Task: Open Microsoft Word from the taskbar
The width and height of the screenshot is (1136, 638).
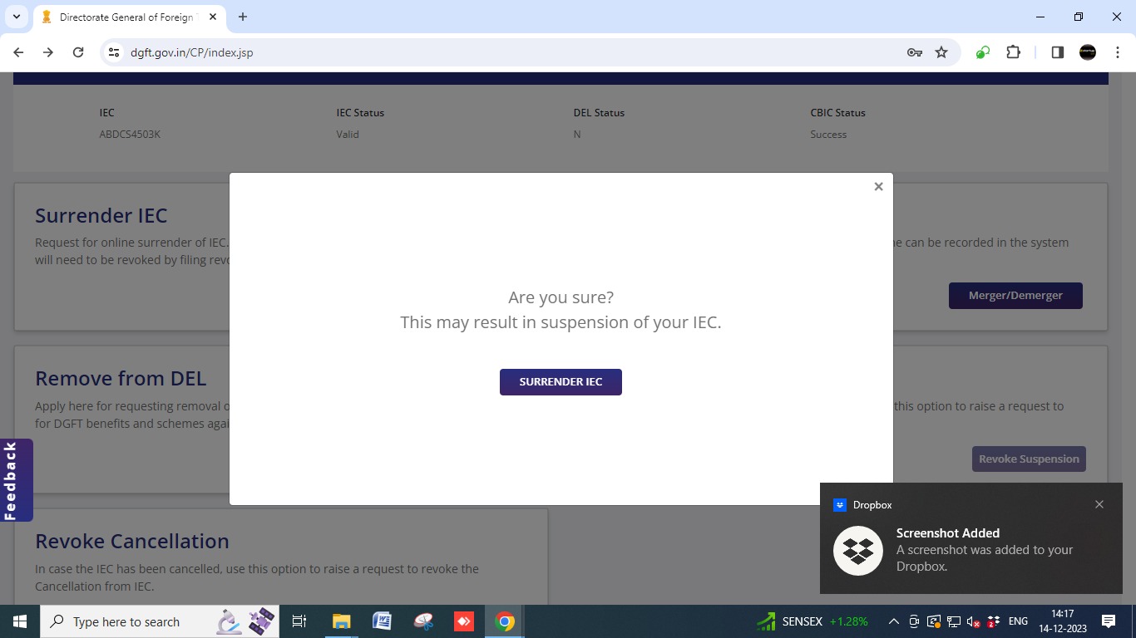Action: click(382, 621)
